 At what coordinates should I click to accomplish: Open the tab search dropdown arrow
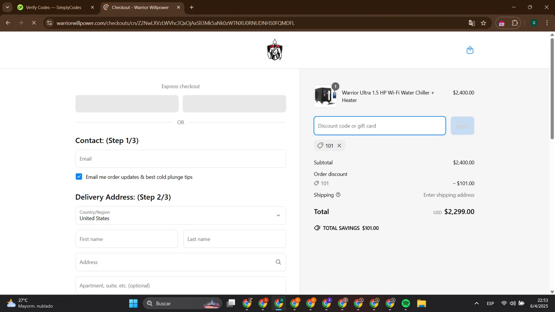pos(7,7)
